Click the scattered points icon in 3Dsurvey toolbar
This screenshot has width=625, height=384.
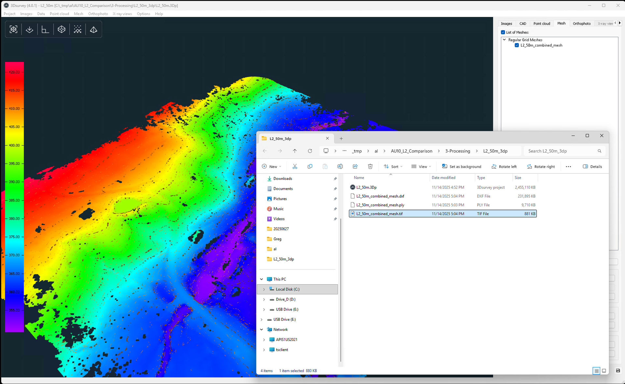click(77, 29)
